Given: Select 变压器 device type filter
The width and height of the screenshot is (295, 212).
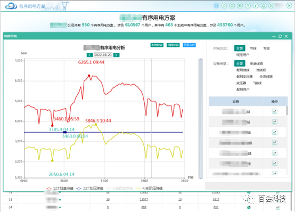Looking at the screenshot, I should coord(241,83).
